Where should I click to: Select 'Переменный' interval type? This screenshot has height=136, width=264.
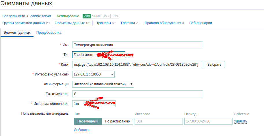[x=88, y=121]
